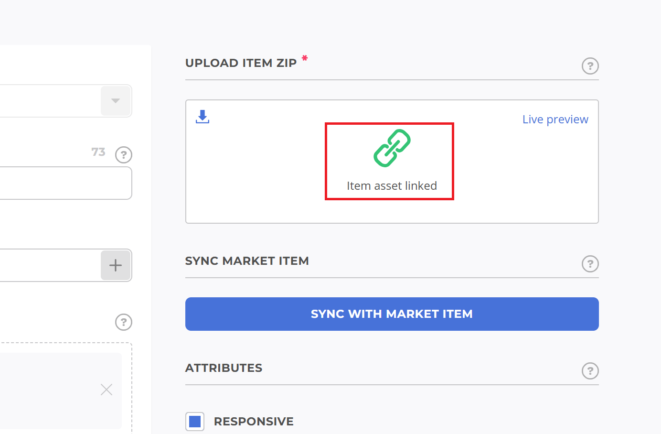Screen dimensions: 661x434
Task: Open help icon beside Attributes heading
Action: [x=590, y=371]
